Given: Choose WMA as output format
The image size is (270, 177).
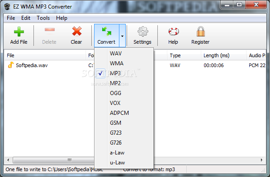Looking at the screenshot, I should coord(124,64).
